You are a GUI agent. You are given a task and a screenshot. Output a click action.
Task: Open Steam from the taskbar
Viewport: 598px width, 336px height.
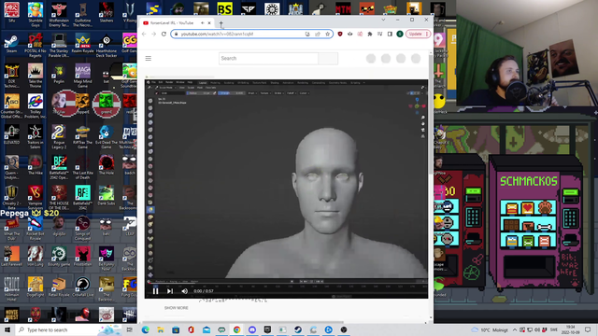coord(298,329)
